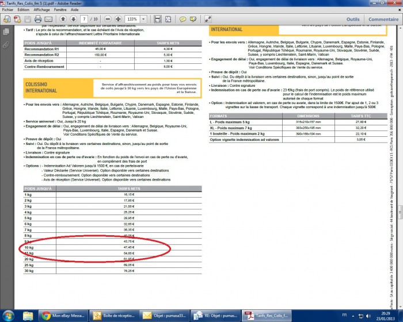Zoom out with minus button

(x=108, y=19)
